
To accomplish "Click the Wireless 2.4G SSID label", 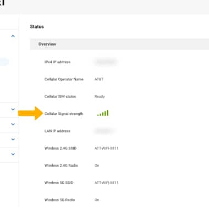I will 61,148.
